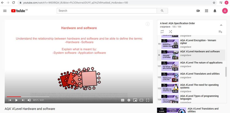Click the browser forward arrow
This screenshot has height=113, width=230.
pyautogui.click(x=8, y=2)
